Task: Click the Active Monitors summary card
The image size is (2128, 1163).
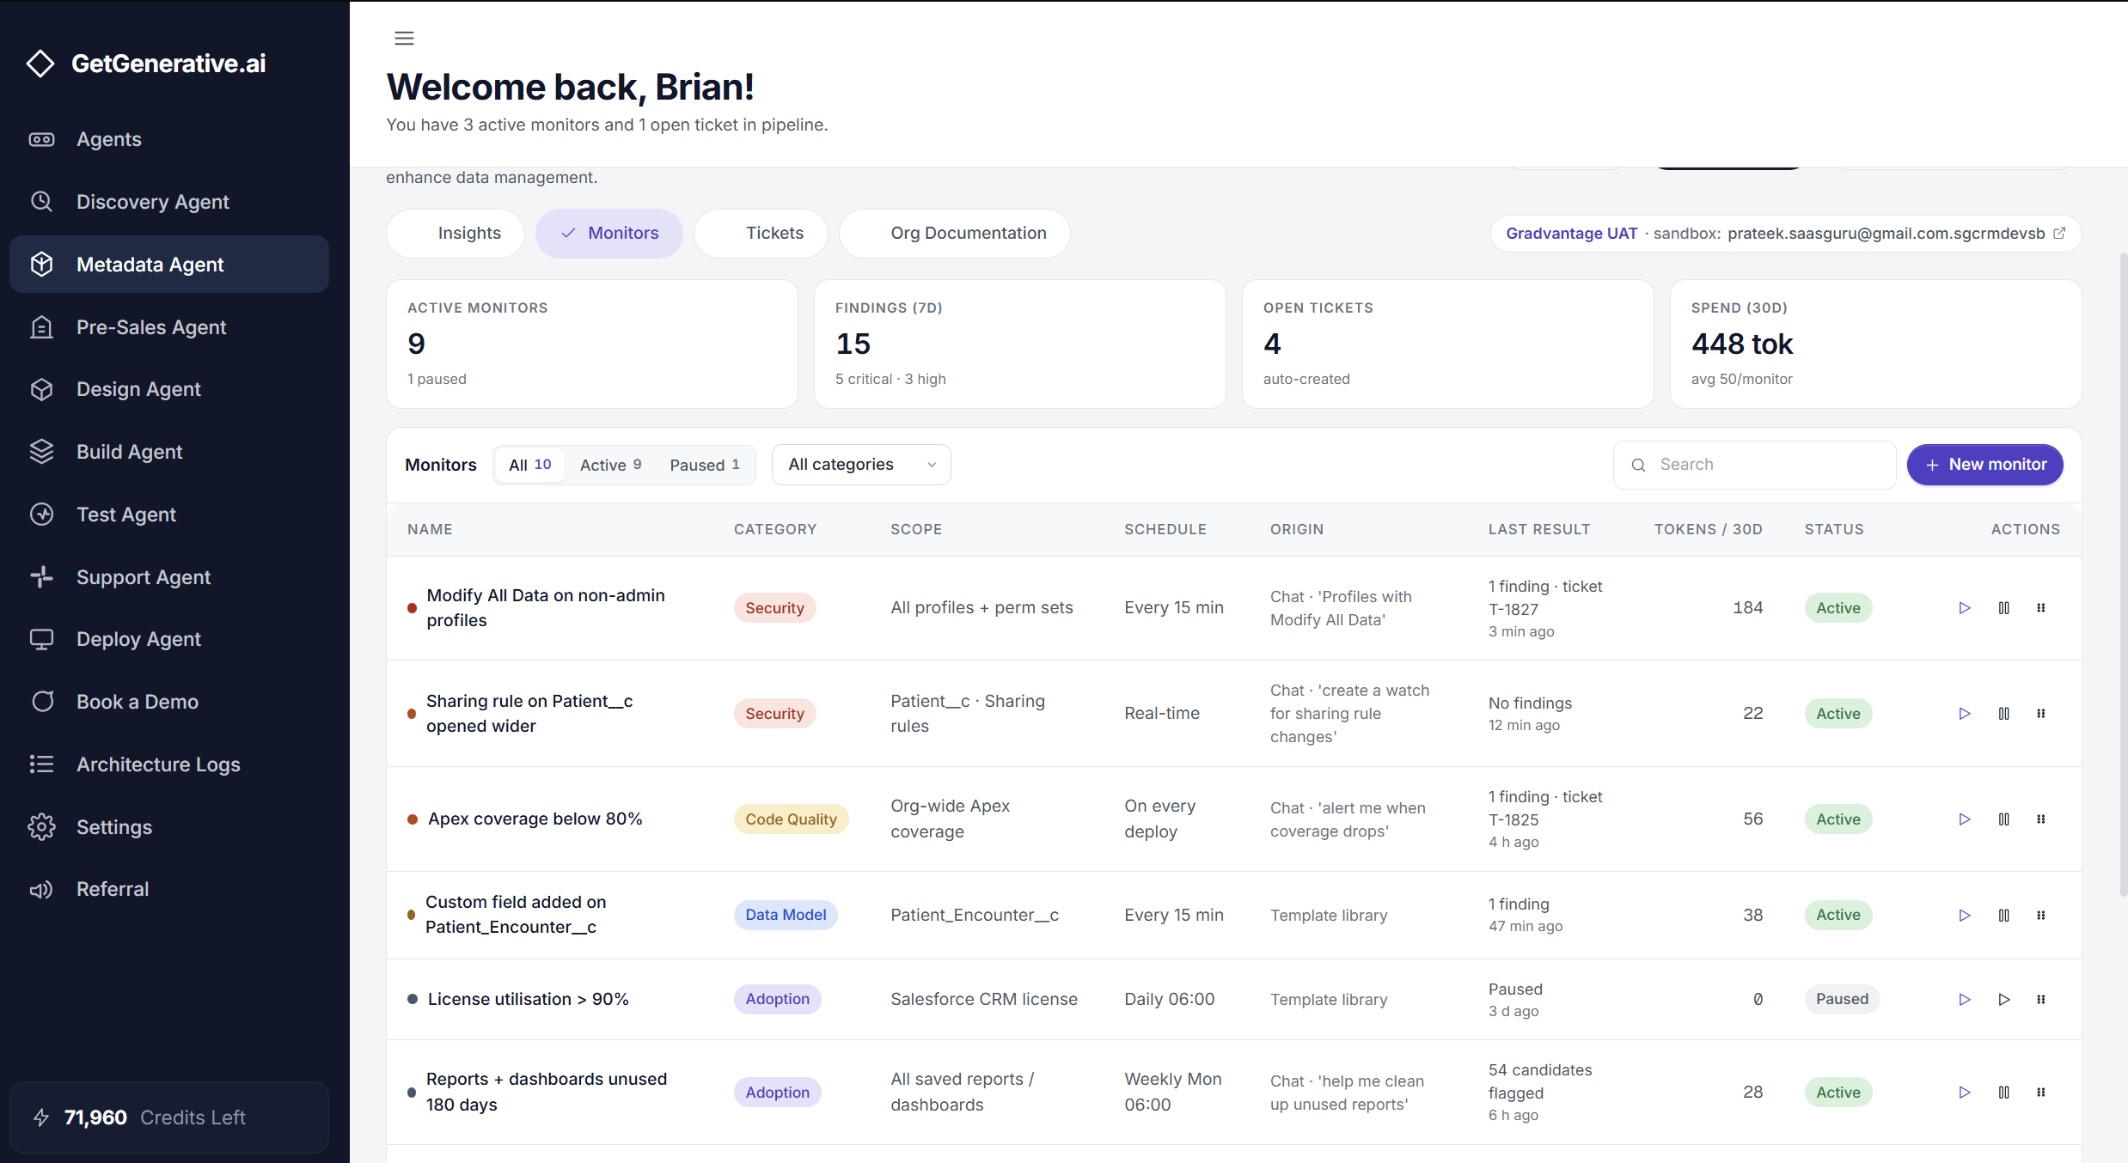Action: 592,344
